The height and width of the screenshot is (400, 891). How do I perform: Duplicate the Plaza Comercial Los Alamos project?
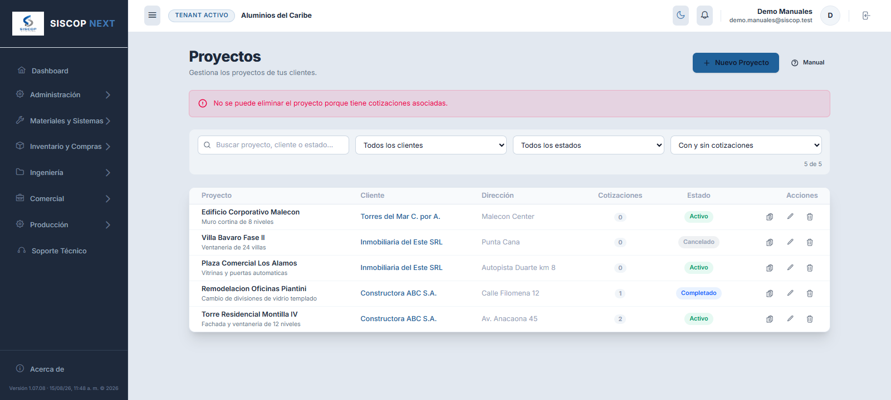(x=770, y=268)
